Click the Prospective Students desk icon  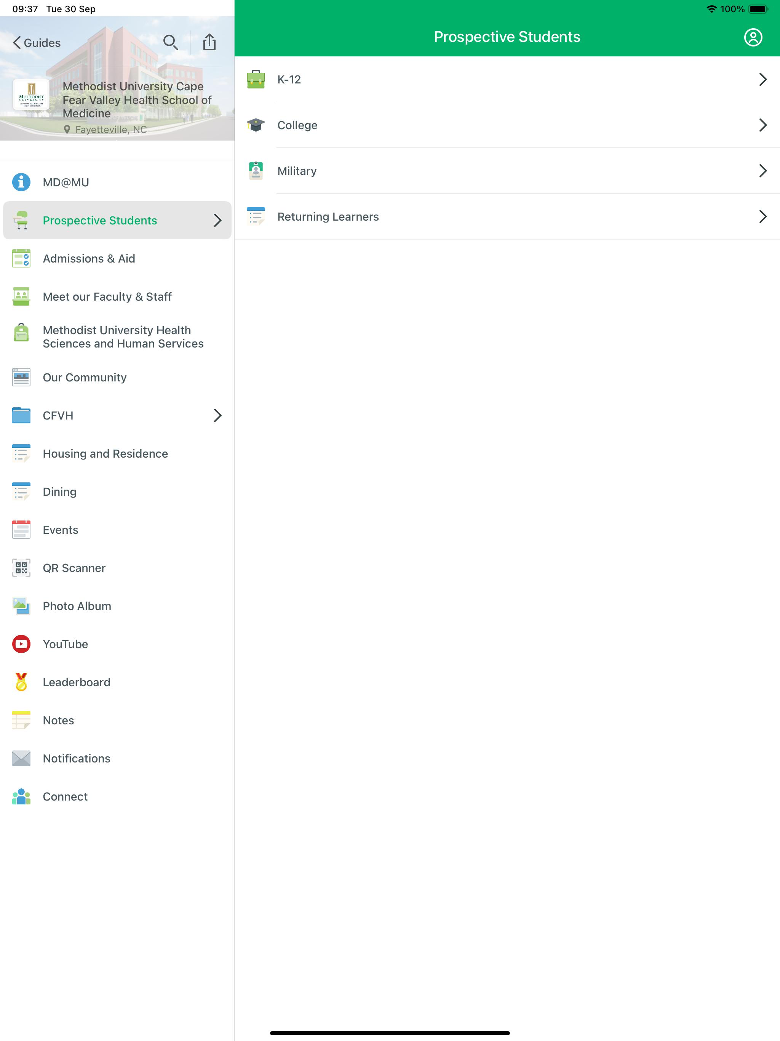point(21,220)
